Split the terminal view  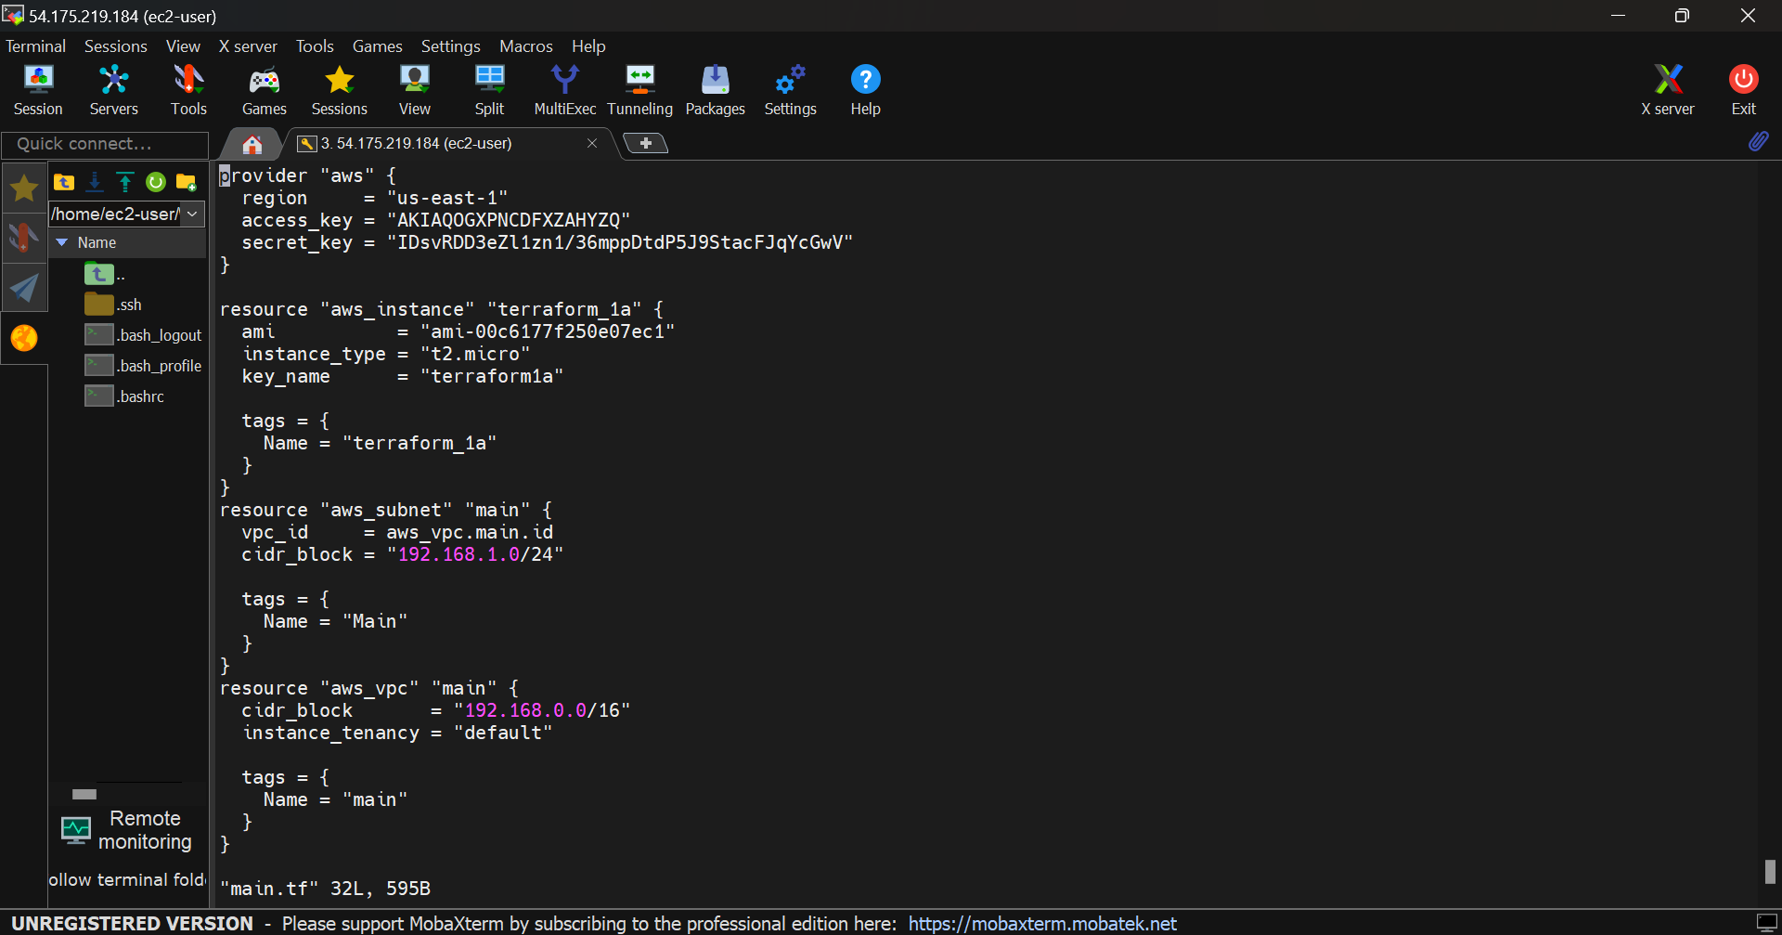(x=489, y=89)
